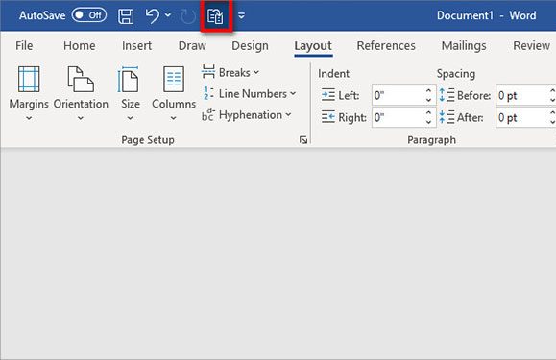Open Customize Quick Access Toolbar dropdown

241,15
